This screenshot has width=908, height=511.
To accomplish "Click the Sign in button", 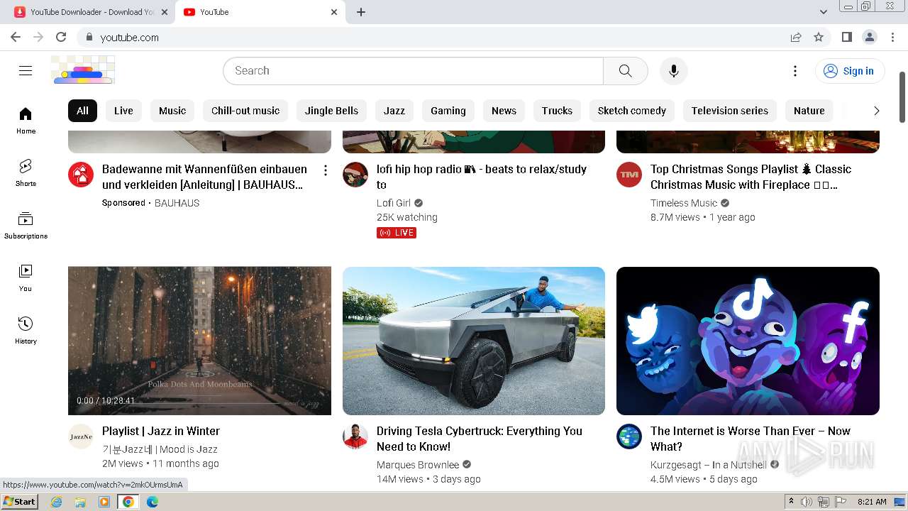I will click(x=850, y=70).
